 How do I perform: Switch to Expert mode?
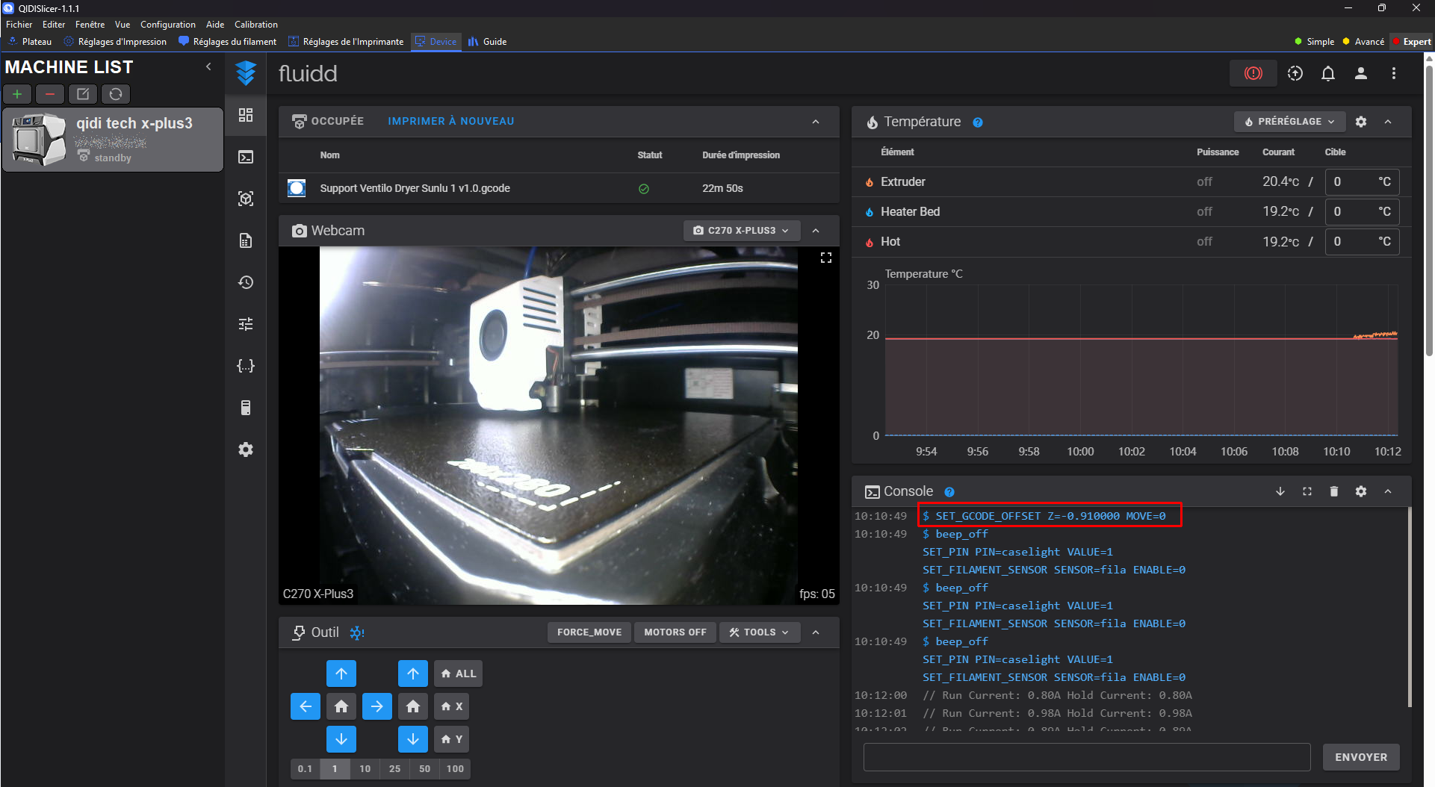coord(1412,42)
